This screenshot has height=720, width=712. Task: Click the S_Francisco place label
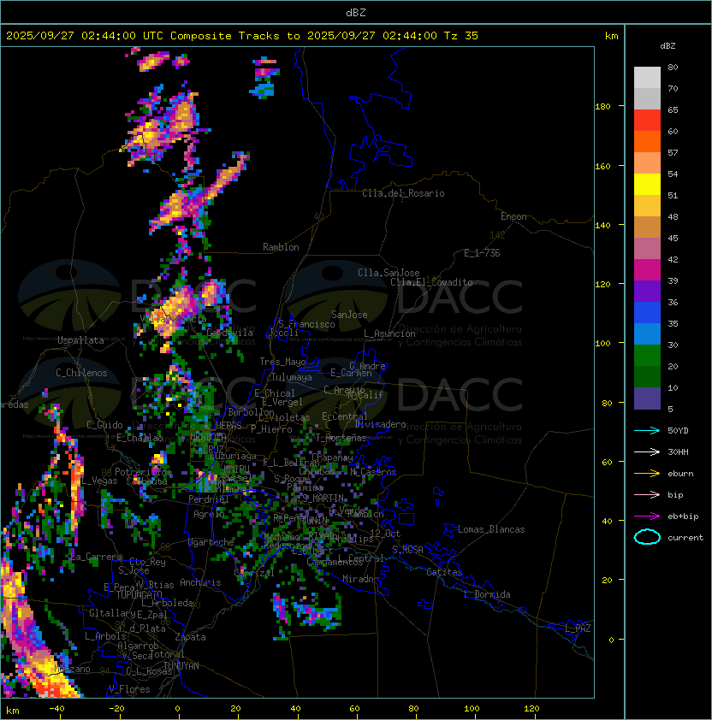click(x=306, y=324)
